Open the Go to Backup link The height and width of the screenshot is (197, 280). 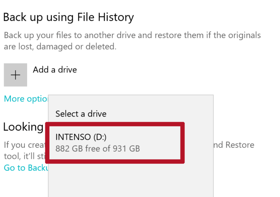click(26, 168)
